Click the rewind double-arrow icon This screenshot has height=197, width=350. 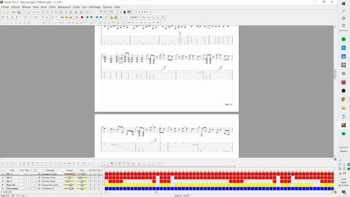pos(97,17)
